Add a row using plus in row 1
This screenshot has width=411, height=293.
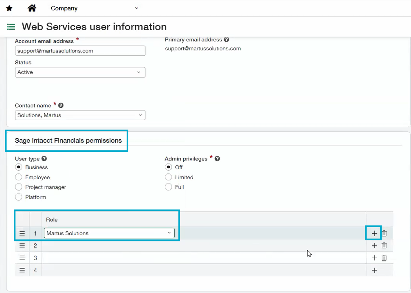point(374,233)
